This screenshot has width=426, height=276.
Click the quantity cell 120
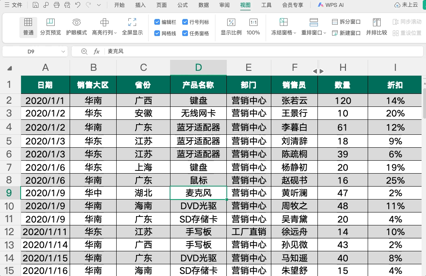343,100
